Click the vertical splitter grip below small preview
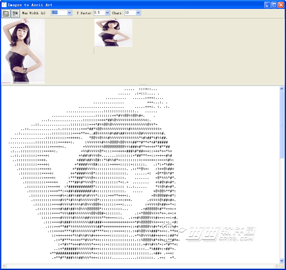Screen dimensions: 286x270 pyautogui.click(x=94, y=51)
